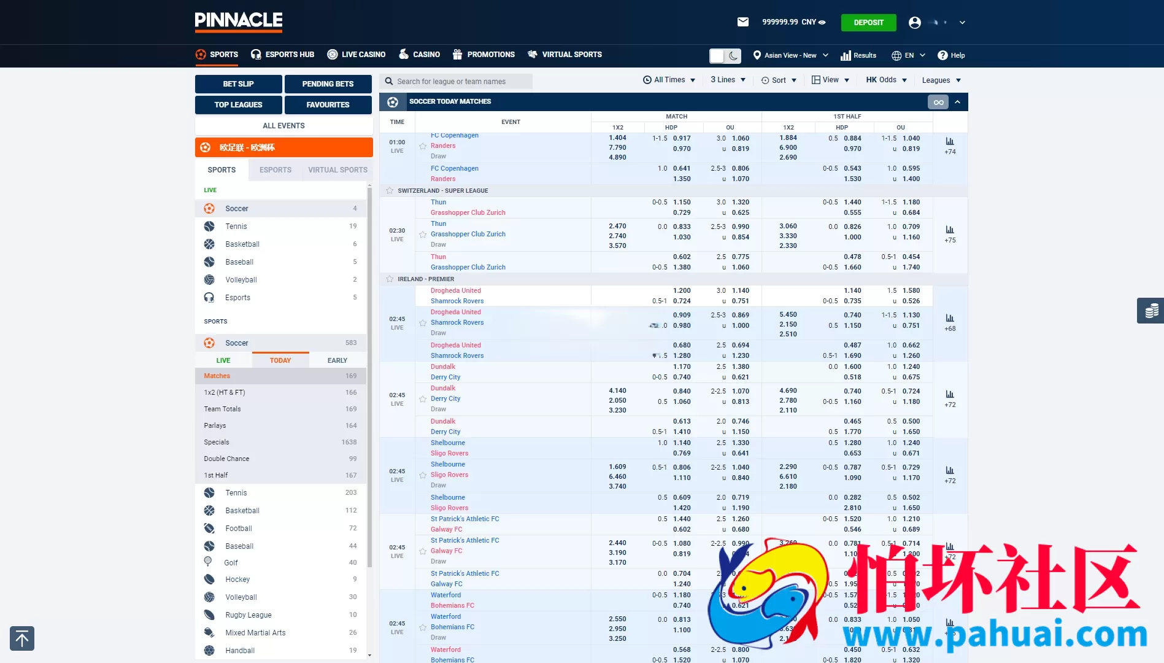1164x663 pixels.
Task: Select live Esports headset icon
Action: click(209, 298)
